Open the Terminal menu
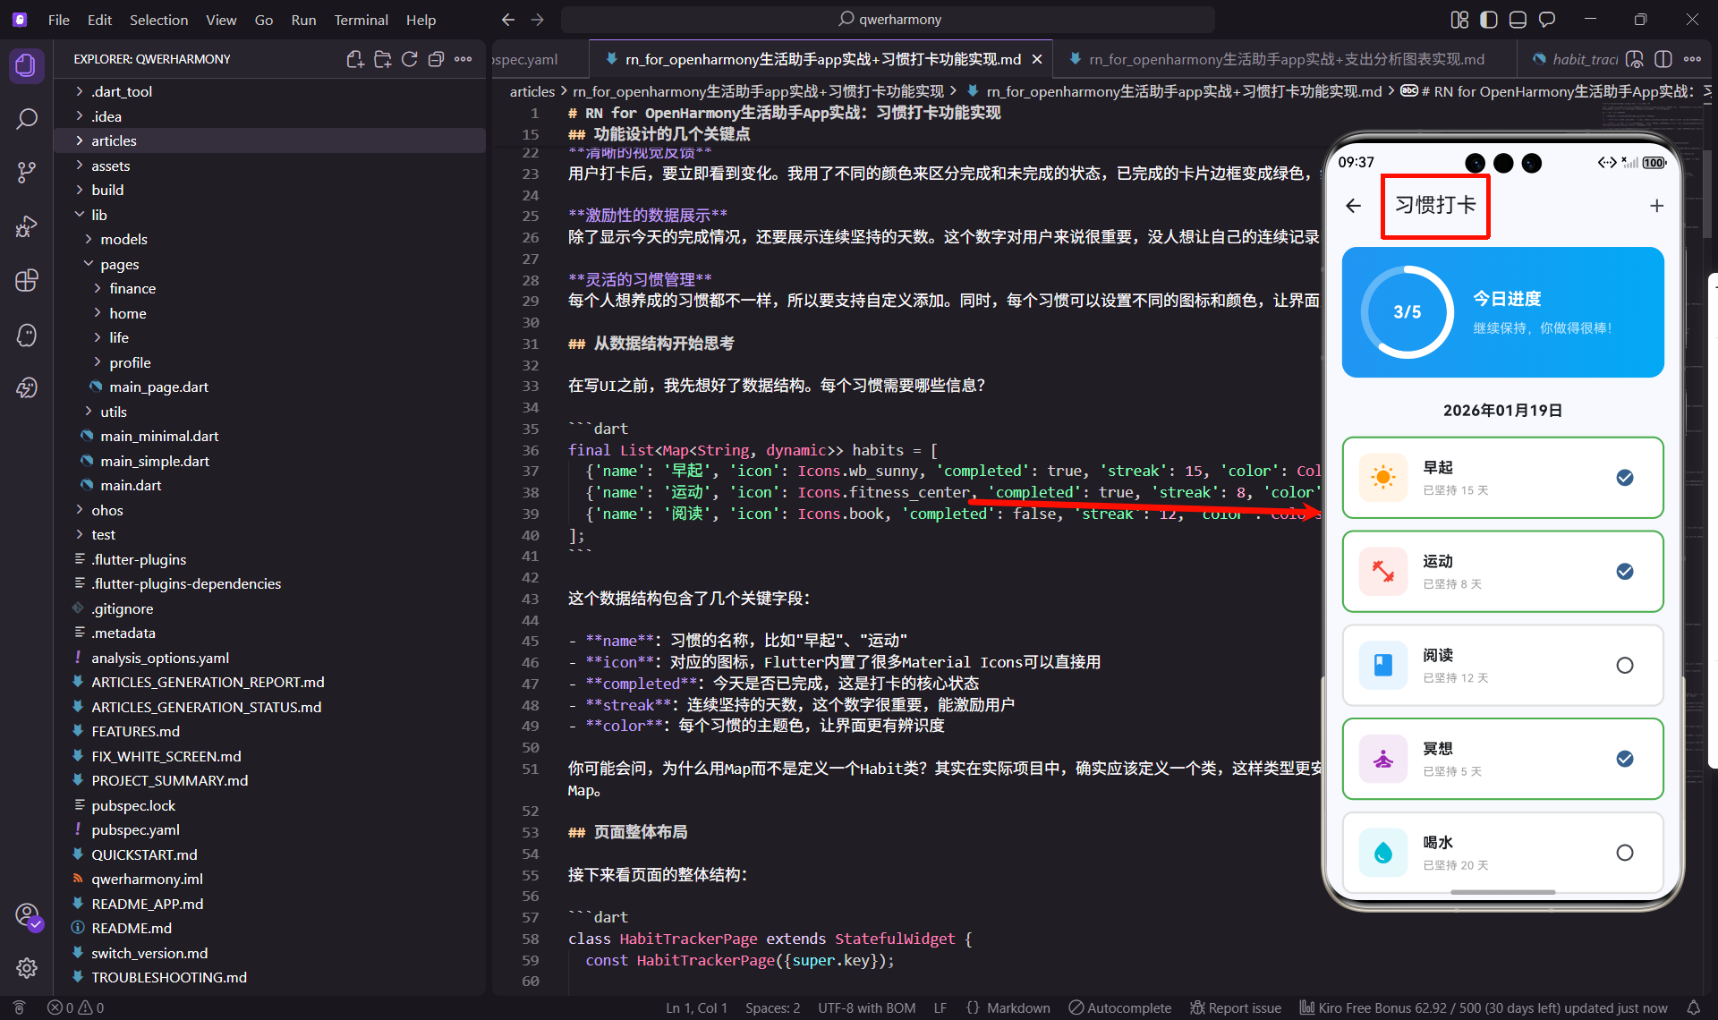 tap(361, 20)
